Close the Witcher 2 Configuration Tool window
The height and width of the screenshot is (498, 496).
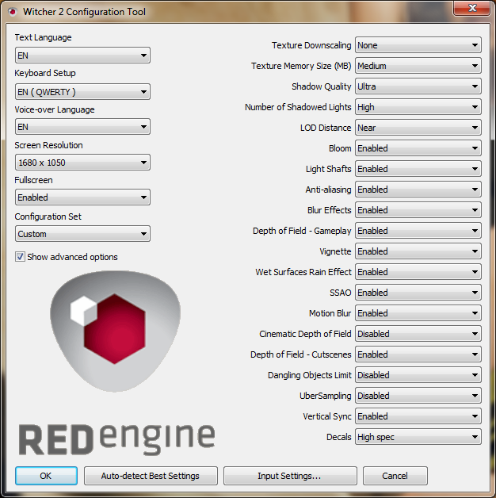pyautogui.click(x=472, y=8)
